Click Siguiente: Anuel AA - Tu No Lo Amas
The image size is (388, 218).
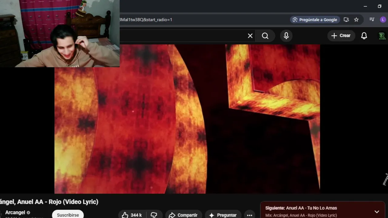click(301, 208)
